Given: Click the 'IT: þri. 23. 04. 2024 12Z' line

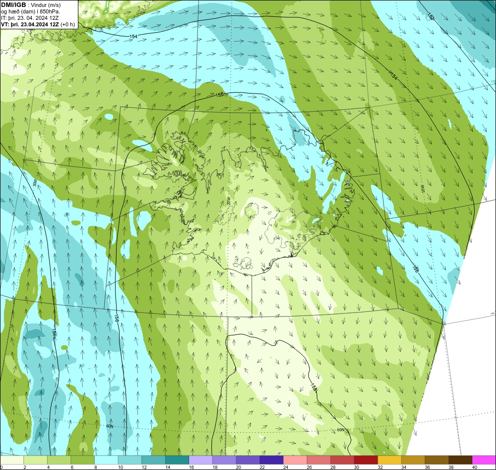Looking at the screenshot, I should coord(30,18).
